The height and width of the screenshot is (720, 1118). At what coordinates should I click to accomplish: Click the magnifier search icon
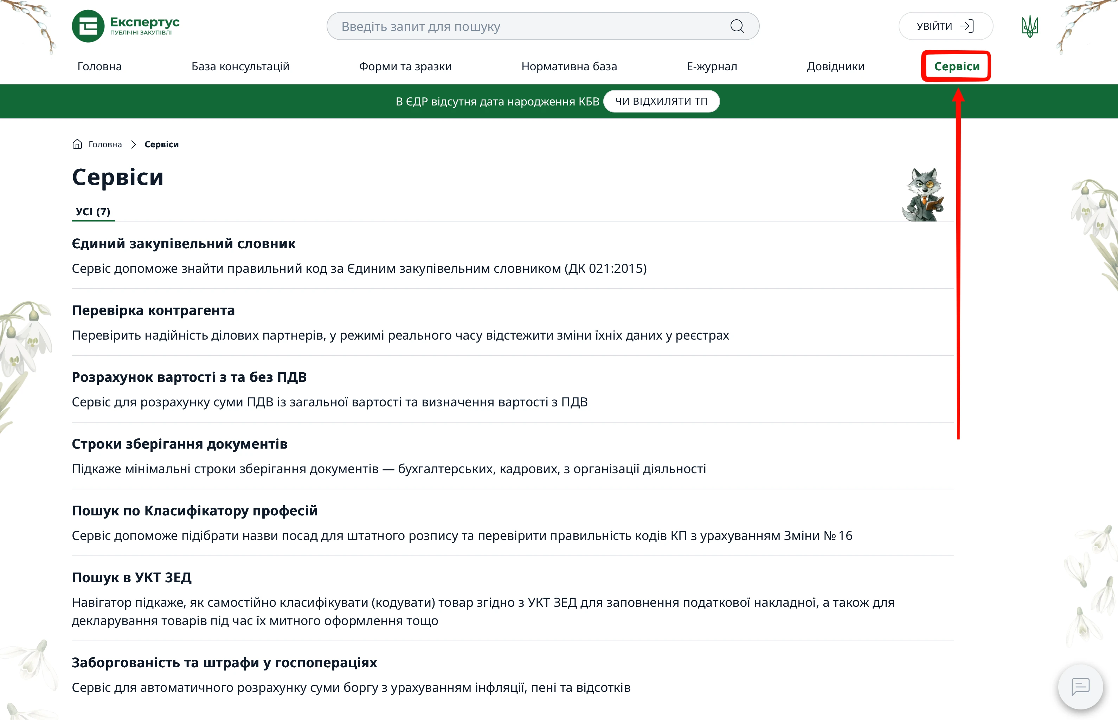[737, 26]
